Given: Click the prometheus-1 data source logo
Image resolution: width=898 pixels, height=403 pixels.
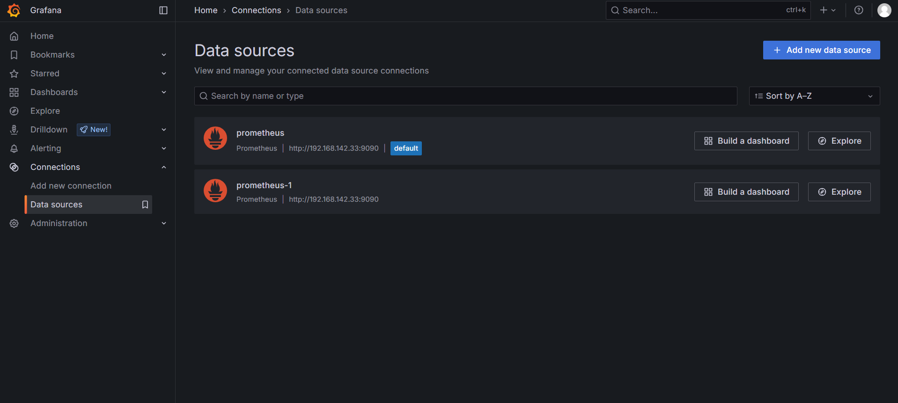Looking at the screenshot, I should [x=215, y=191].
